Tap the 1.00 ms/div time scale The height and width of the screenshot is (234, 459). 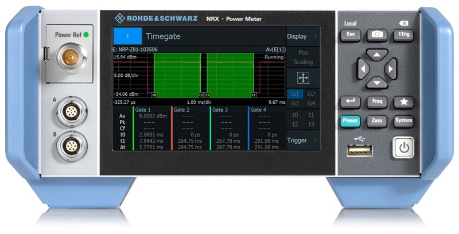[x=199, y=102]
